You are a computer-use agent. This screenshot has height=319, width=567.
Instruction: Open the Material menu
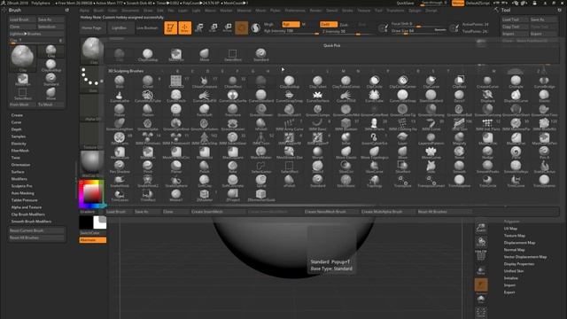pyautogui.click(x=244, y=11)
